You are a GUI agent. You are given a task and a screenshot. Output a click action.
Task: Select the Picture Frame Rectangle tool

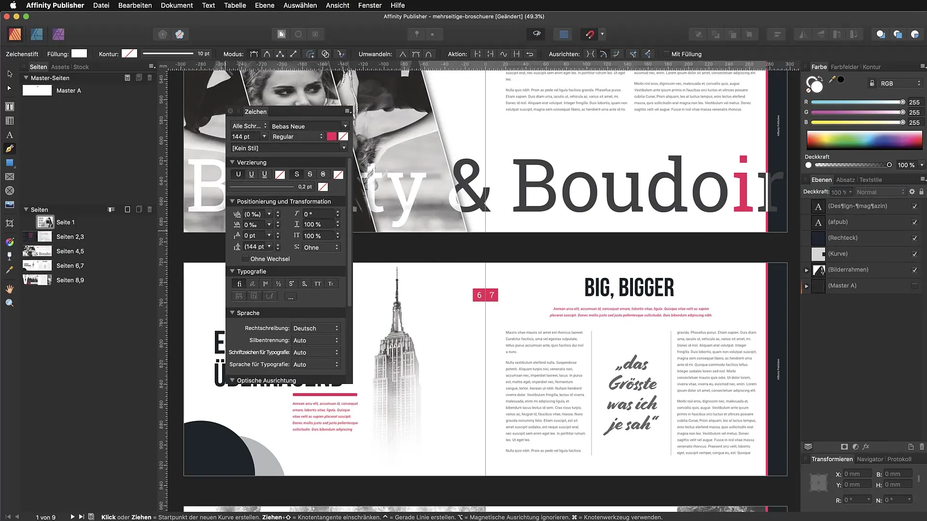[x=10, y=177]
